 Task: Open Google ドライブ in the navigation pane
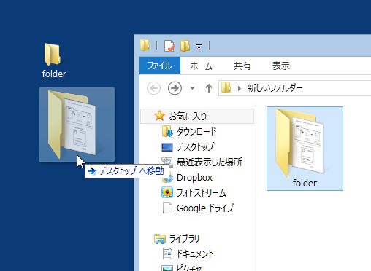[205, 208]
